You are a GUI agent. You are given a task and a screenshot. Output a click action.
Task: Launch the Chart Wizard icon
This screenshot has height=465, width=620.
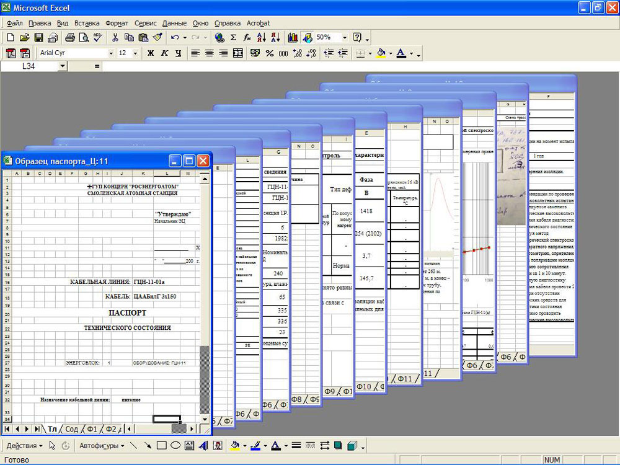[x=293, y=38]
